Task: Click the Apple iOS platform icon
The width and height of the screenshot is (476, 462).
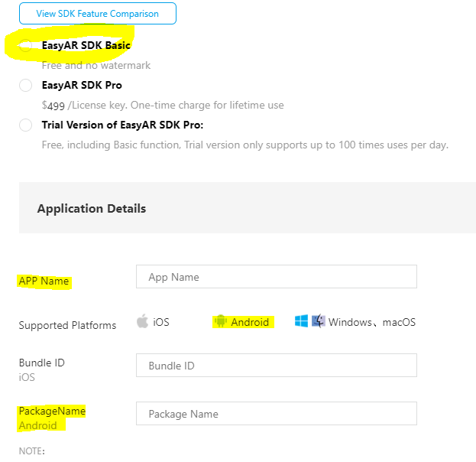Action: click(x=142, y=321)
